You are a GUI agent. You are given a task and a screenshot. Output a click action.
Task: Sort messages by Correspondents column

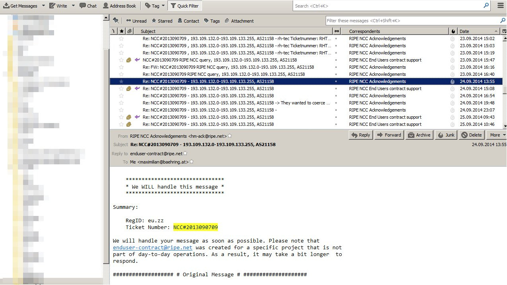click(x=398, y=31)
